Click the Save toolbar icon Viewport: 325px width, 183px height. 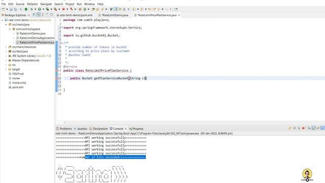click(x=11, y=9)
